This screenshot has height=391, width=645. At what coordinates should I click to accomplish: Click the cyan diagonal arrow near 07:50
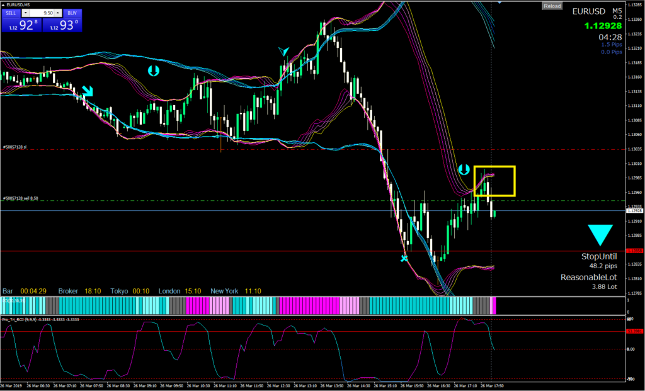tap(87, 91)
